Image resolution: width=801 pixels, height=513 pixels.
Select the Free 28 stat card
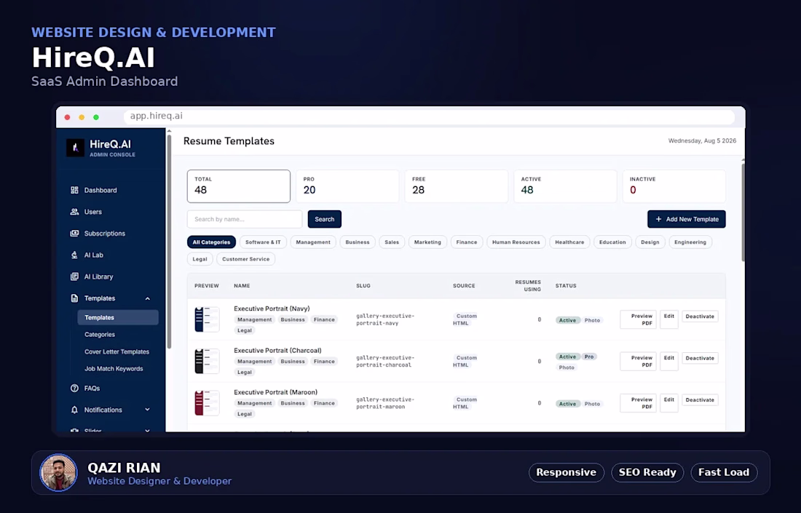(456, 186)
